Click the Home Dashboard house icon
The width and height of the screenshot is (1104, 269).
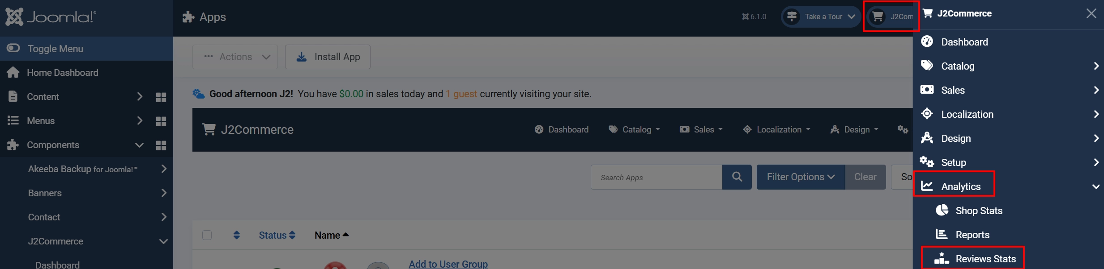coord(13,72)
